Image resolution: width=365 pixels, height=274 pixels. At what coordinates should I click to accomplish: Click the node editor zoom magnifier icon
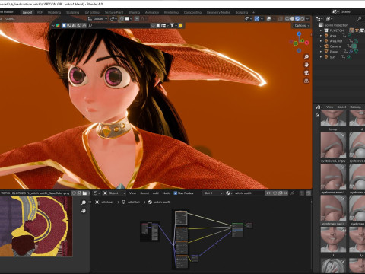point(84,202)
